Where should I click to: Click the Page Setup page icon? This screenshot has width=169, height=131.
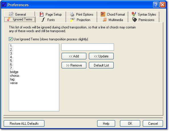pyautogui.click(x=41, y=14)
